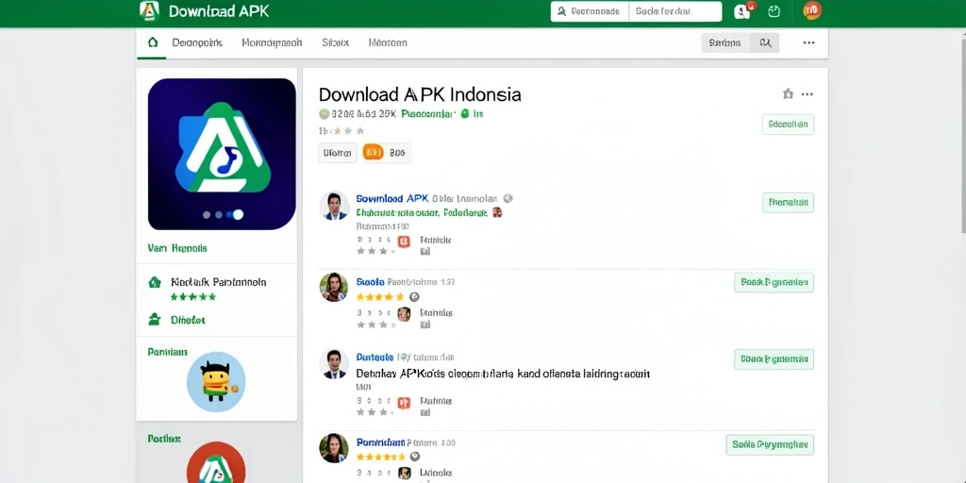Open the red circular app thumbnail in sidebar
This screenshot has width=966, height=483.
pos(216,462)
